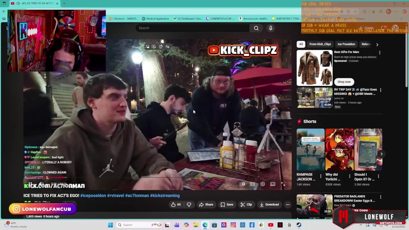Click the Share button below video
Screen dimensions: 409x230
(206, 204)
